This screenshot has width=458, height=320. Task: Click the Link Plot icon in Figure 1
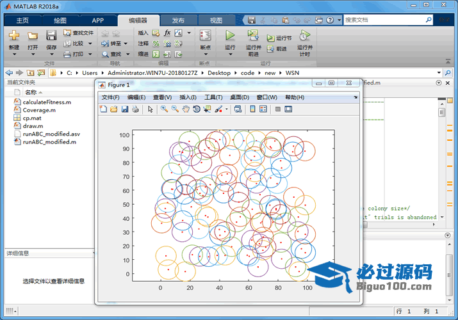tap(238, 109)
